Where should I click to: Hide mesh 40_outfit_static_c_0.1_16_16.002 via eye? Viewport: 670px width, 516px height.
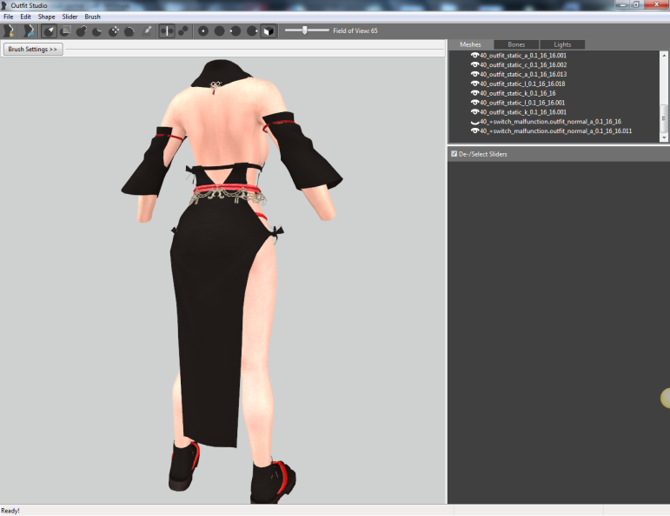click(474, 64)
